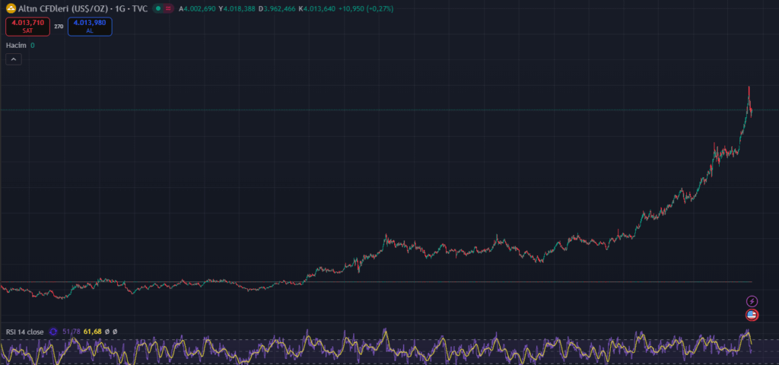Collapse the indicator legend with chevron
Viewport: 779px width, 365px height.
click(13, 60)
